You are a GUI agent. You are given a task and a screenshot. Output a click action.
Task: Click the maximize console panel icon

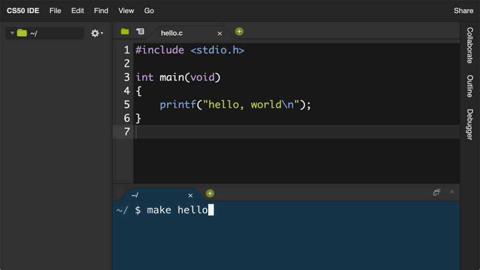436,192
